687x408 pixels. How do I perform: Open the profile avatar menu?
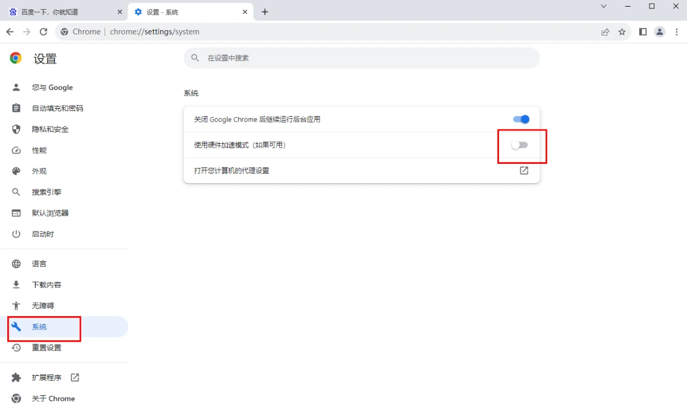tap(659, 31)
